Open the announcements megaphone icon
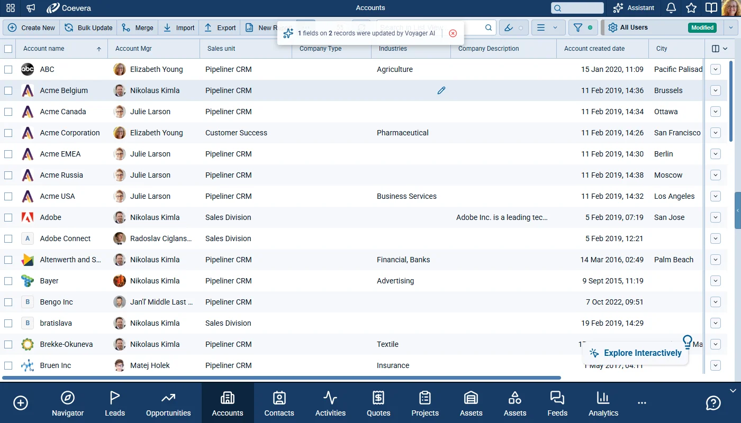This screenshot has height=423, width=741. [31, 8]
